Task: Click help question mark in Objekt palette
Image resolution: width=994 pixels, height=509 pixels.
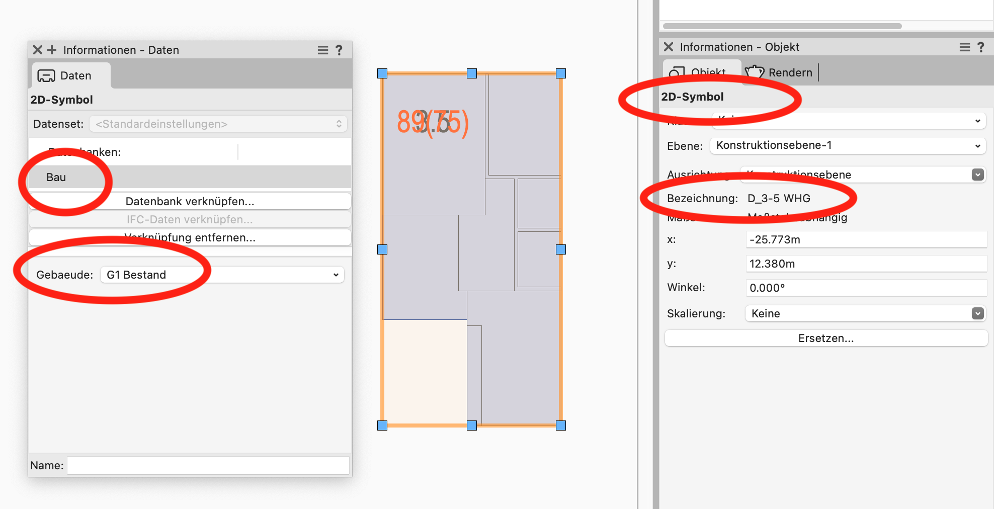Action: pyautogui.click(x=980, y=47)
